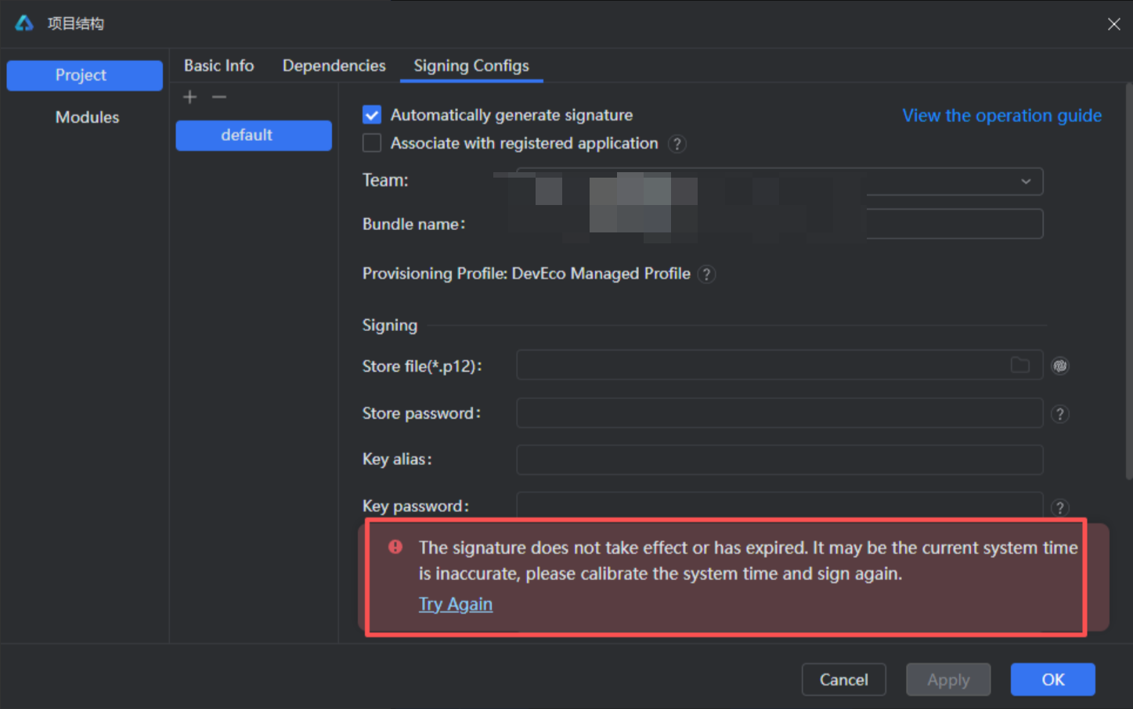Confirm with the OK button

click(1053, 679)
